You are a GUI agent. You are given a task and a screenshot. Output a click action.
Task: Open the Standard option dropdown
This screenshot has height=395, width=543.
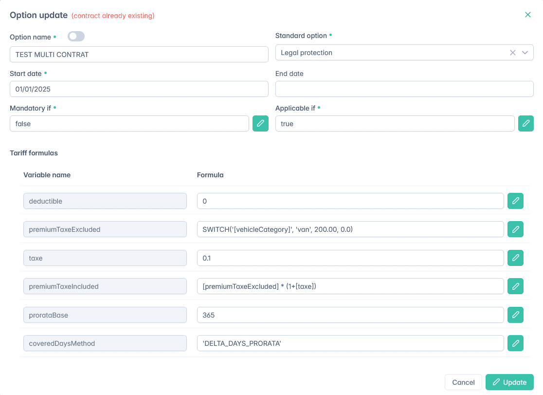tap(525, 52)
